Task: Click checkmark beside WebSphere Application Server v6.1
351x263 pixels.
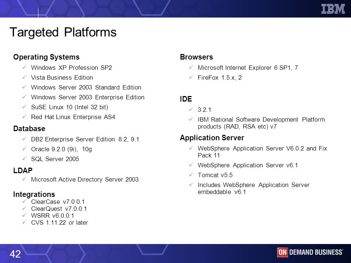Action: pos(191,165)
